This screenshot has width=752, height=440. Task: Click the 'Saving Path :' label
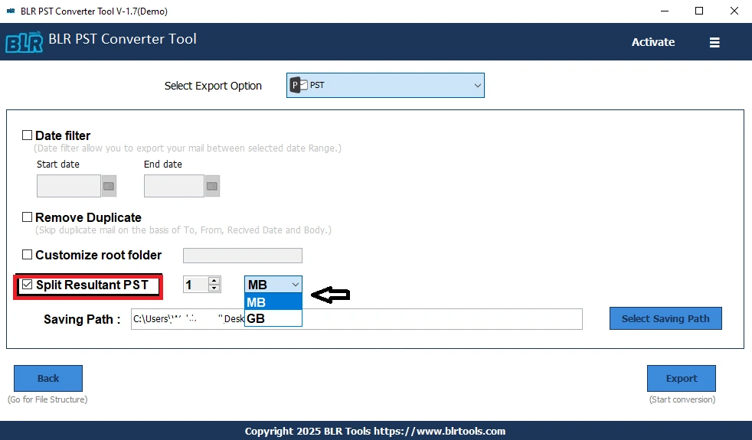[x=82, y=319]
